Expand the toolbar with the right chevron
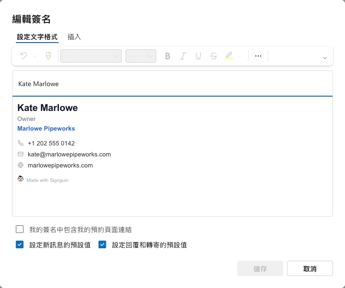345x288 pixels. 325,58
